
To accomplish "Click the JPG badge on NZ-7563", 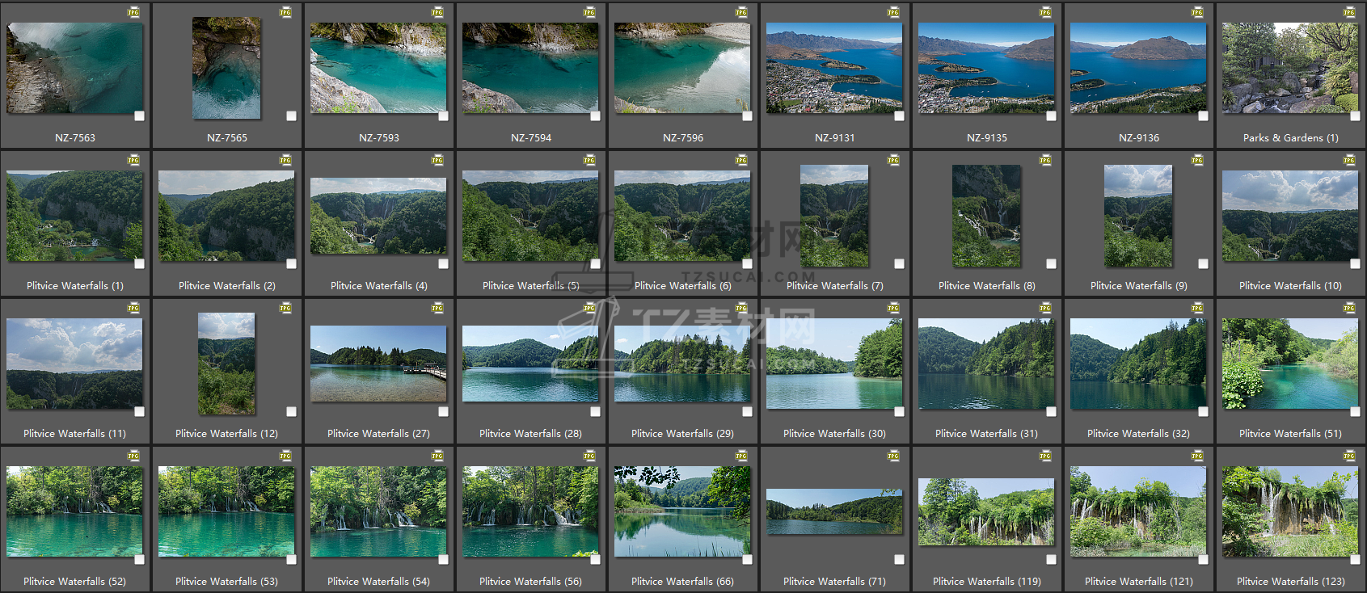I will pyautogui.click(x=133, y=12).
